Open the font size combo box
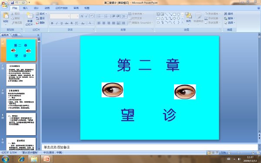261x163 pixels. pos(74,16)
